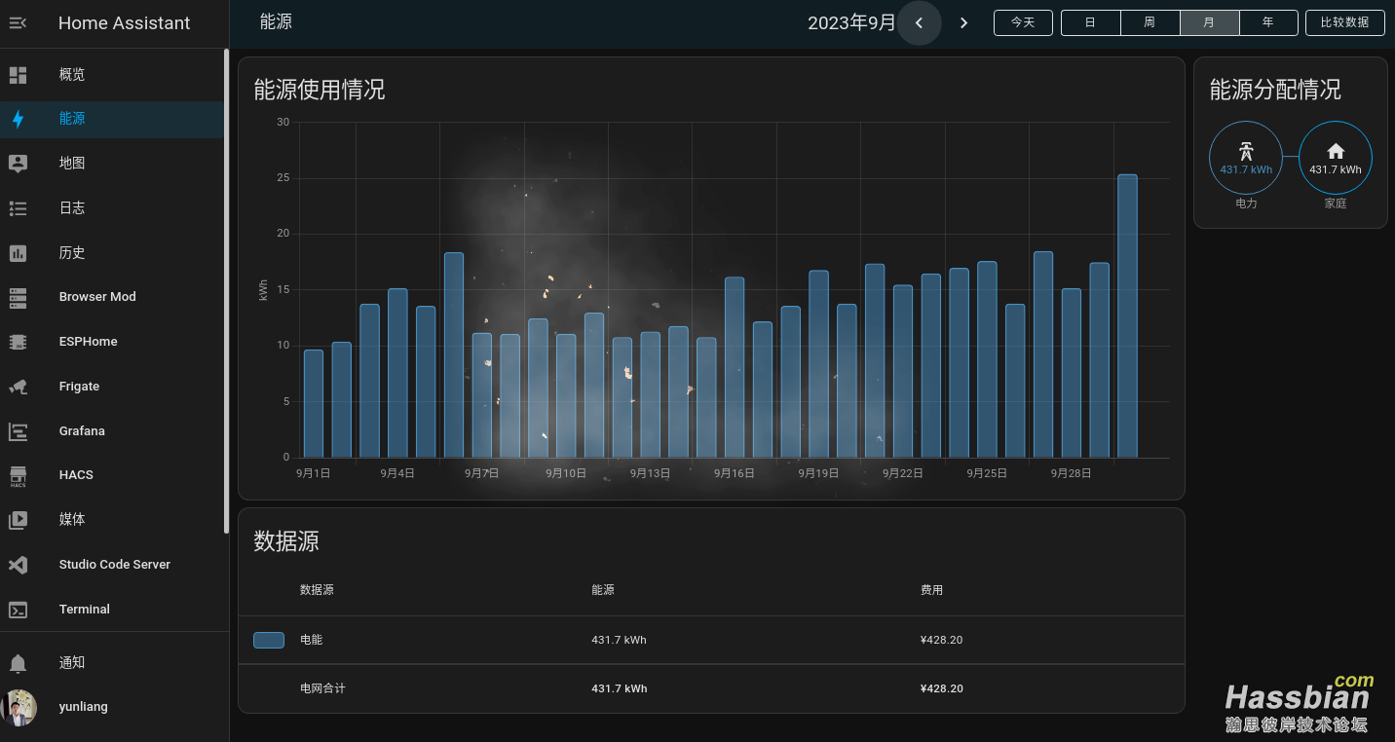Open the 历史 chart icon

[x=18, y=253]
